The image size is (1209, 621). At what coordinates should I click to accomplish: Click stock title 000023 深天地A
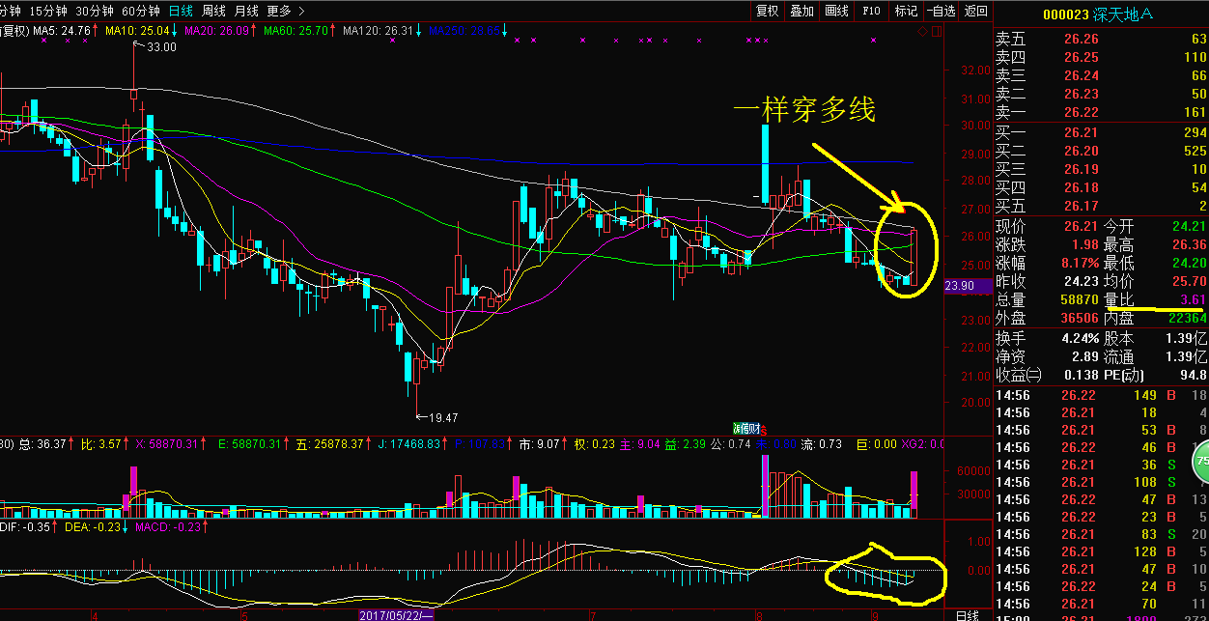coord(1097,14)
